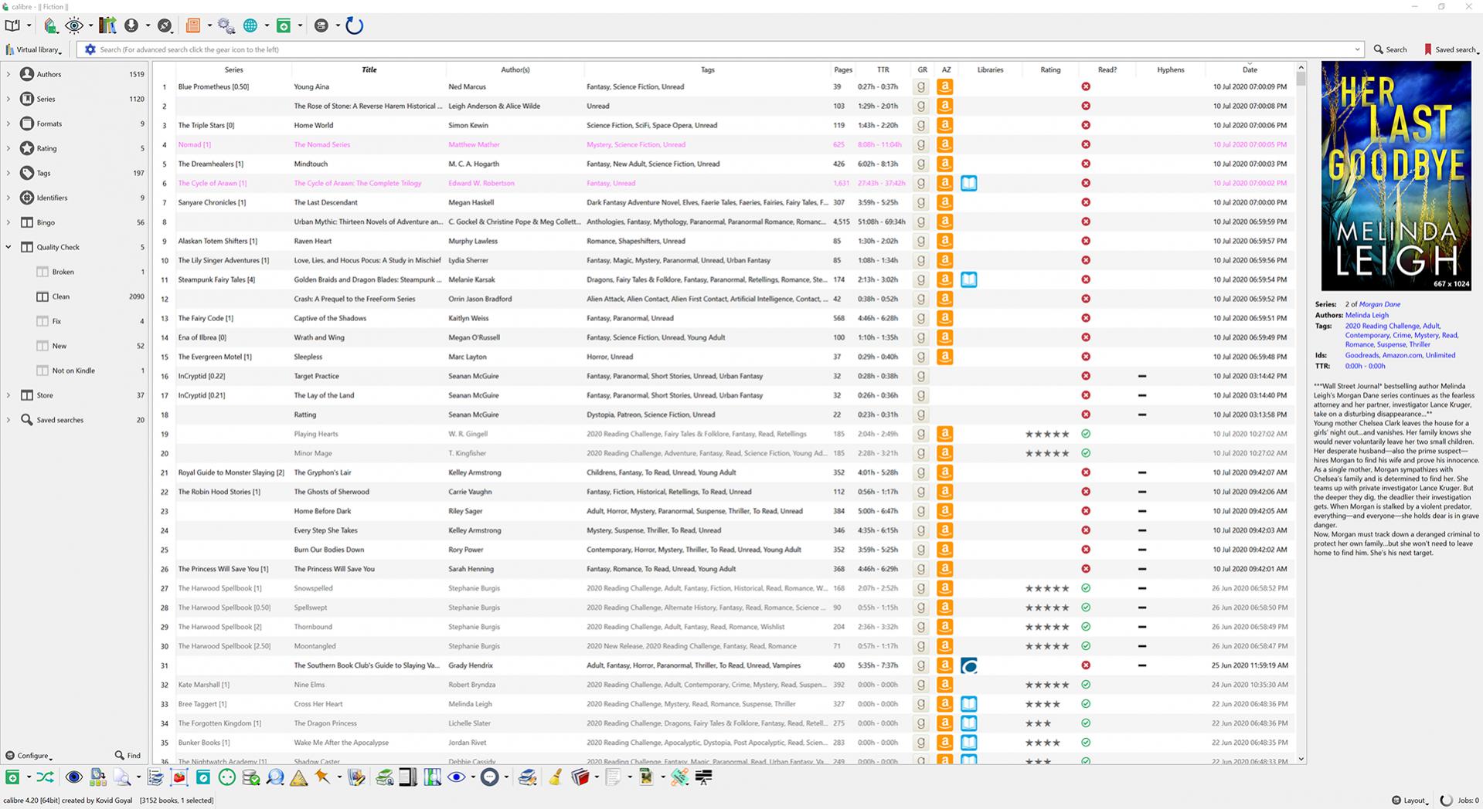Open the globe Get books icon
Screen dimensions: 1483x809
pyautogui.click(x=250, y=25)
